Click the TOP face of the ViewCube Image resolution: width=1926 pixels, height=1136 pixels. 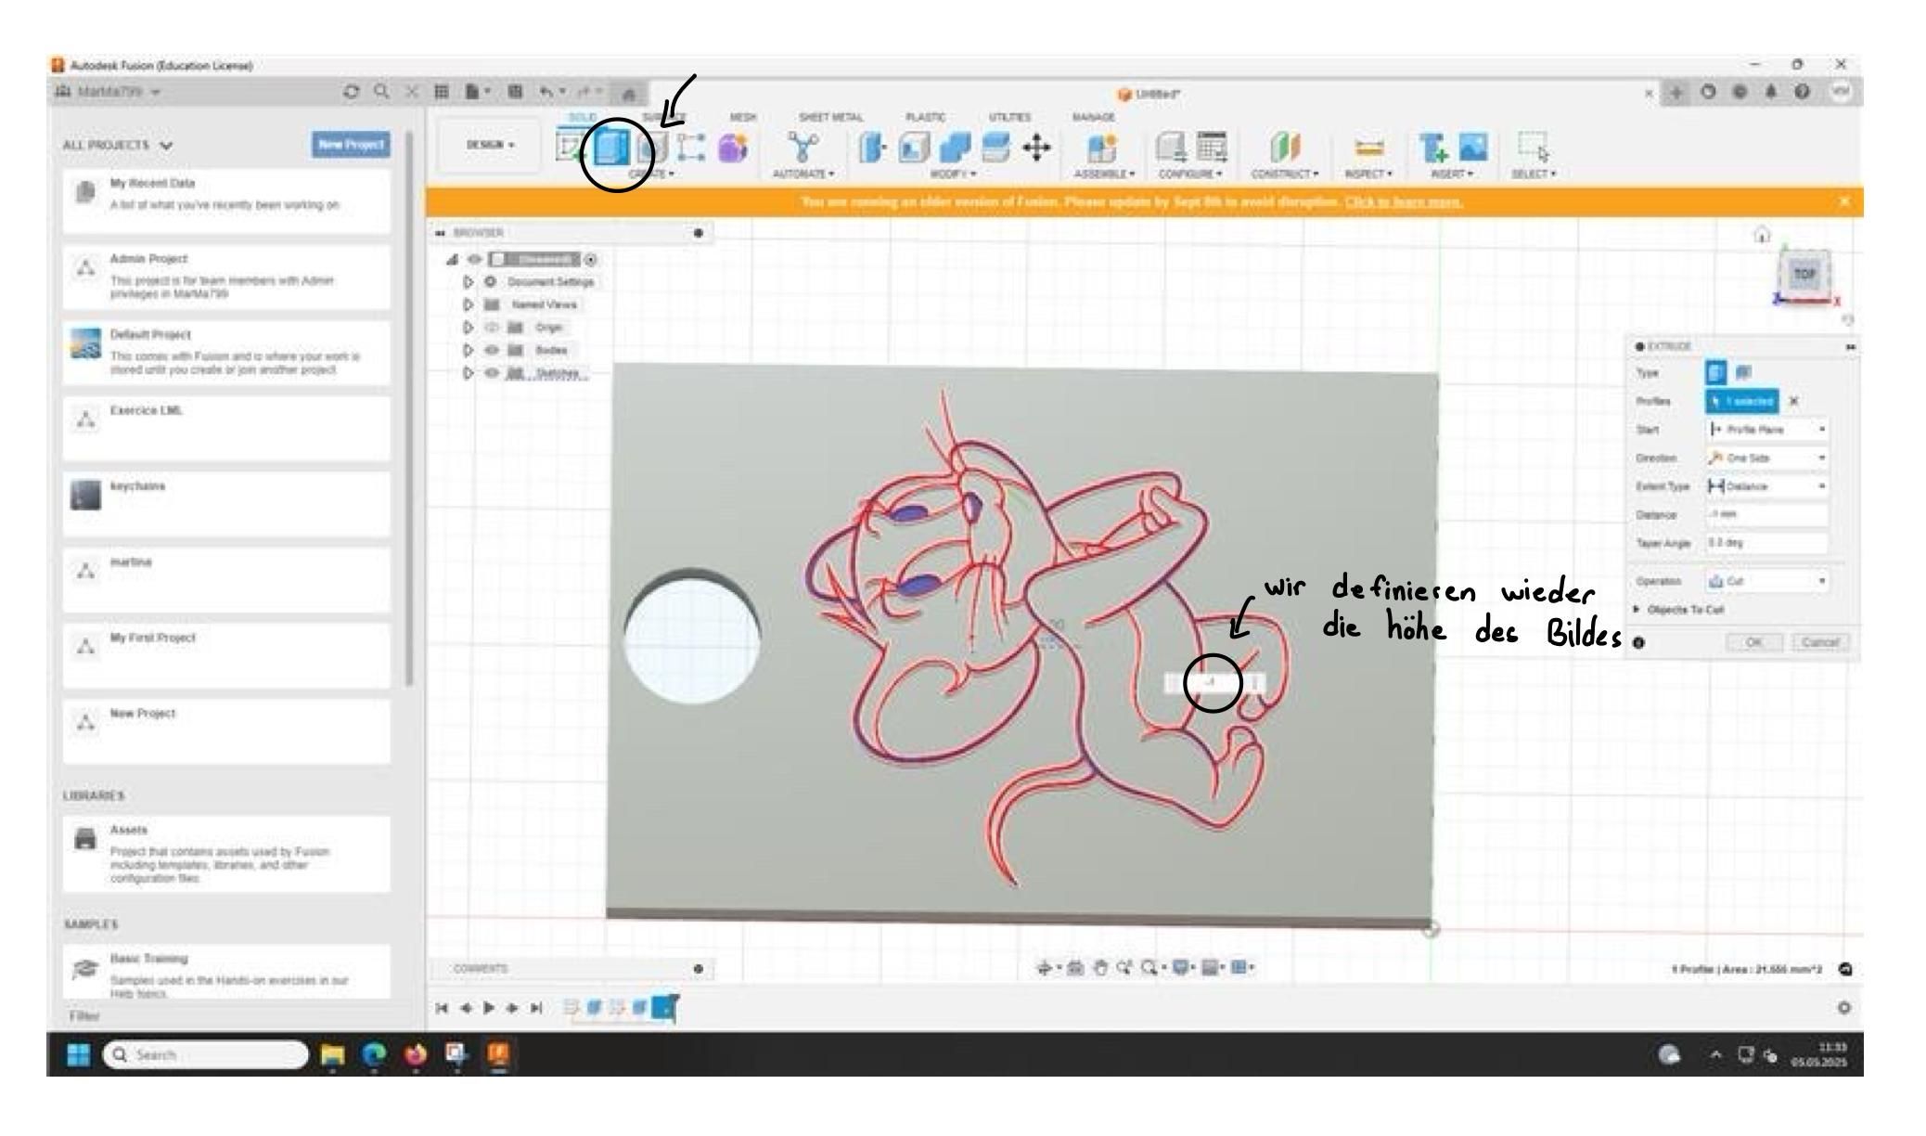tap(1804, 275)
